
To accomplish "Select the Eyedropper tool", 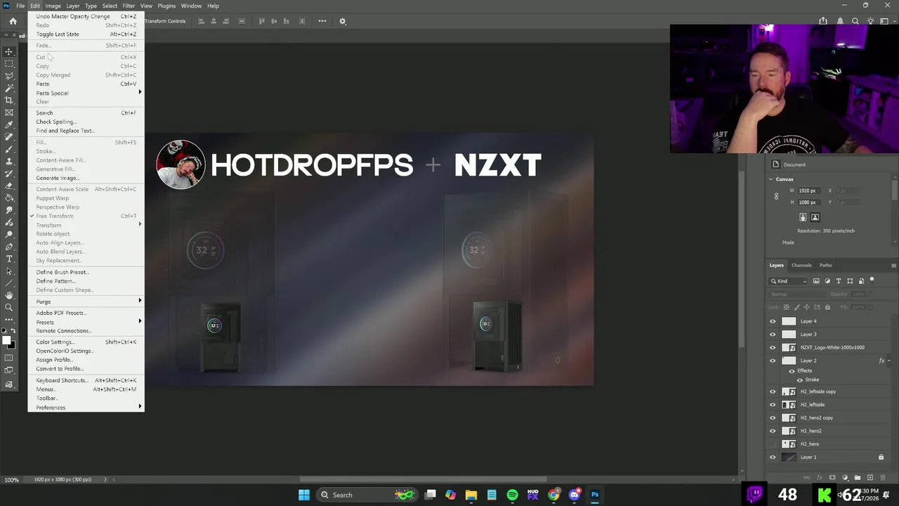I will click(x=9, y=124).
